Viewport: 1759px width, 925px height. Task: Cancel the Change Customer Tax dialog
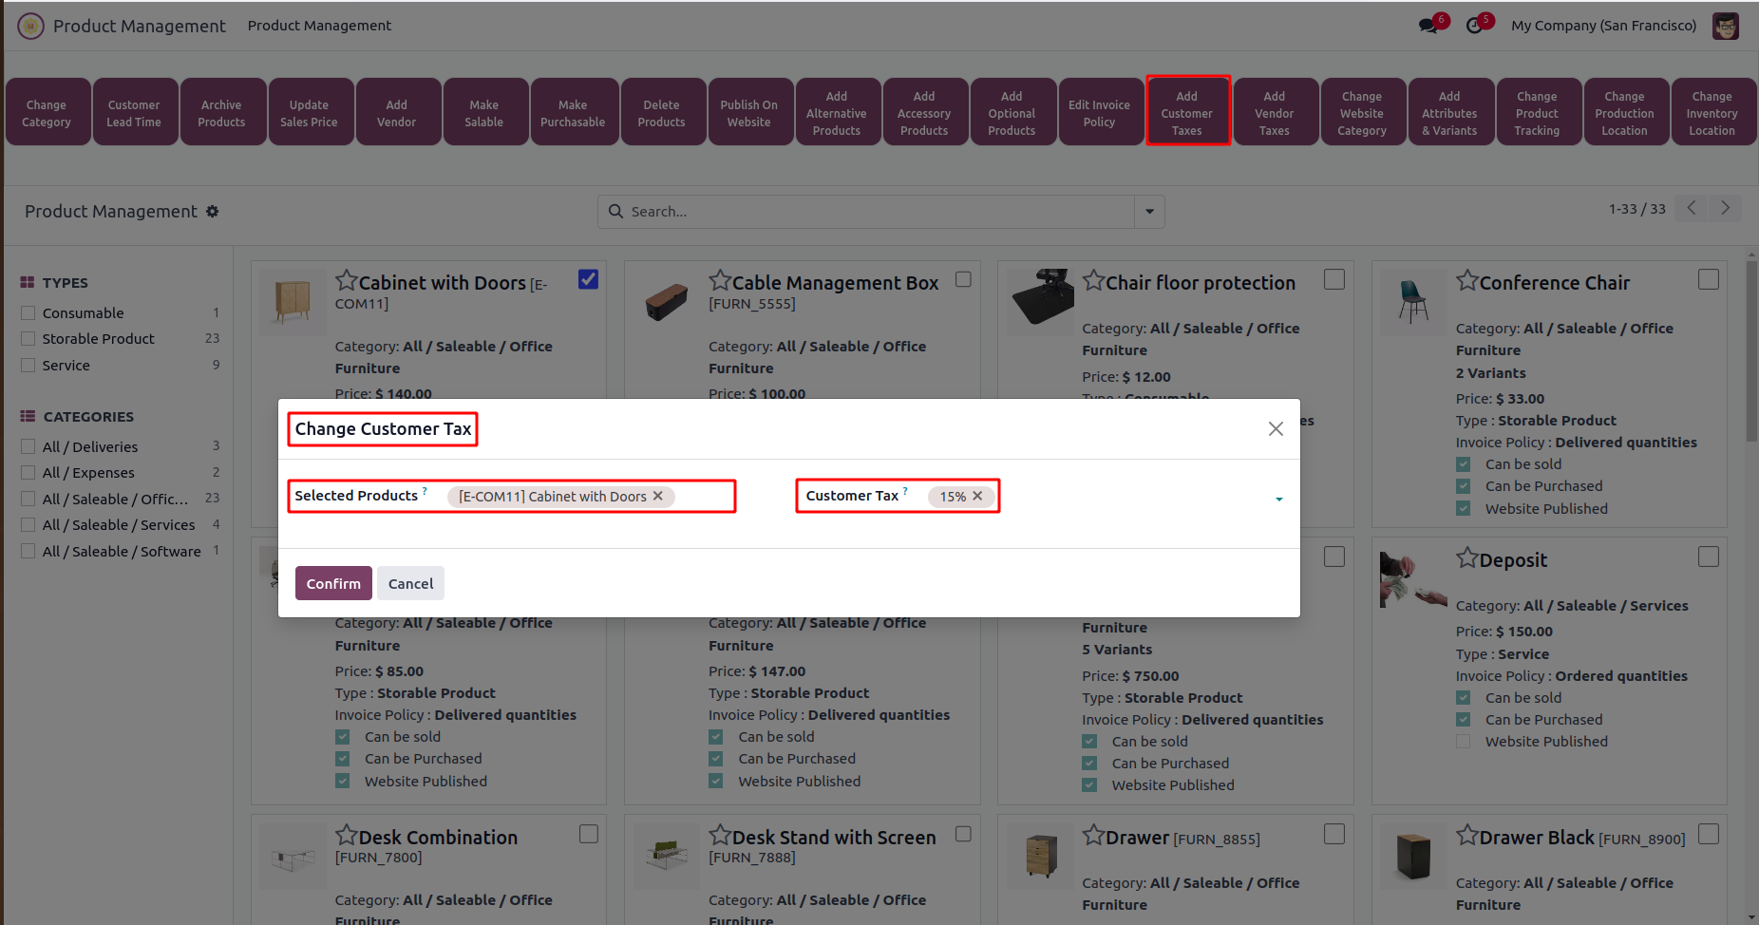coord(410,583)
